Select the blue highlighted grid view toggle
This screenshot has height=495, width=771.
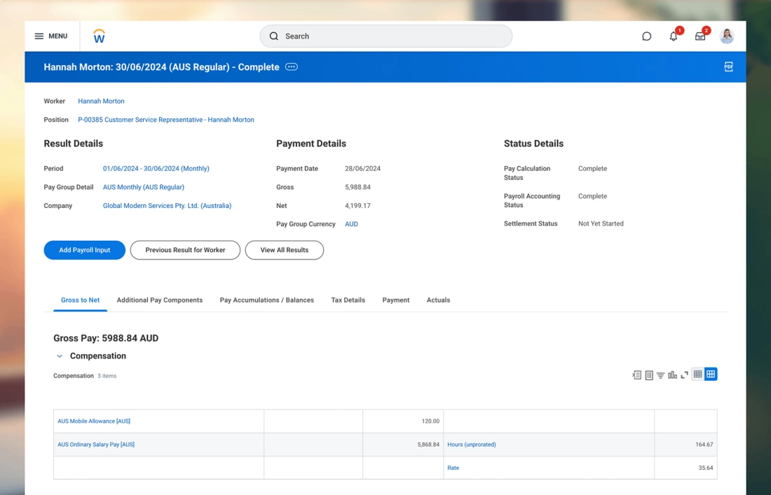click(711, 375)
